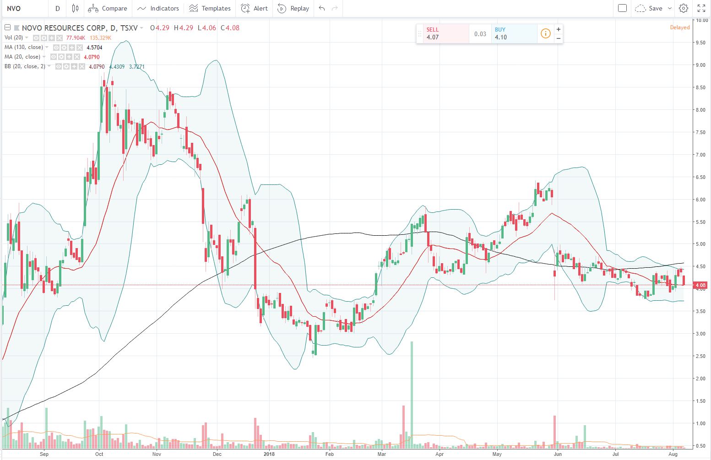Click the Vol (20) legend label
Viewport: 711px width, 460px height.
pyautogui.click(x=14, y=38)
